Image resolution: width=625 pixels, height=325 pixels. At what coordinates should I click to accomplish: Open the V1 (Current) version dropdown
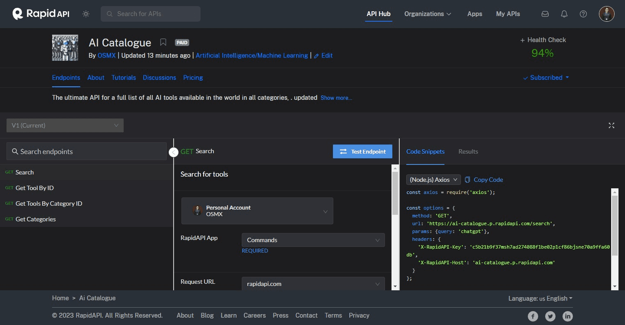point(65,125)
